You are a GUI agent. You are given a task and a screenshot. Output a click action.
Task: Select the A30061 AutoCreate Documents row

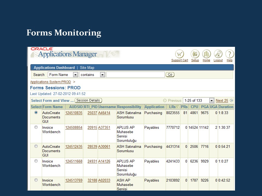[x=36, y=146]
